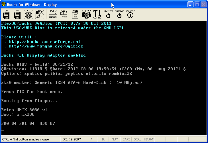Click the HD:0-M status indicator

pos(149,139)
